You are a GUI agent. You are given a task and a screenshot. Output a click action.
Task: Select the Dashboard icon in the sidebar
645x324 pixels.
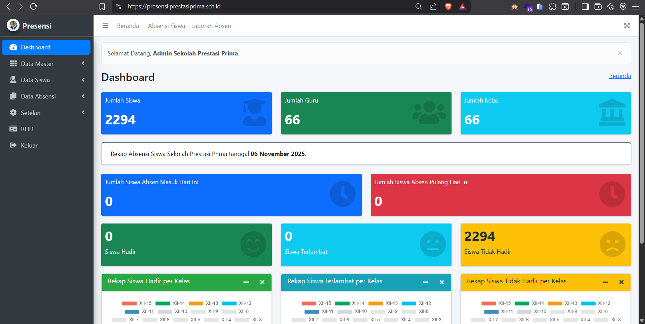tap(13, 47)
